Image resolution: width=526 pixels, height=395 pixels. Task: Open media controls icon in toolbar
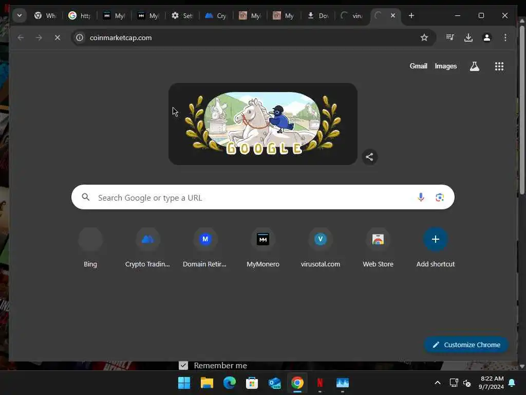(450, 38)
